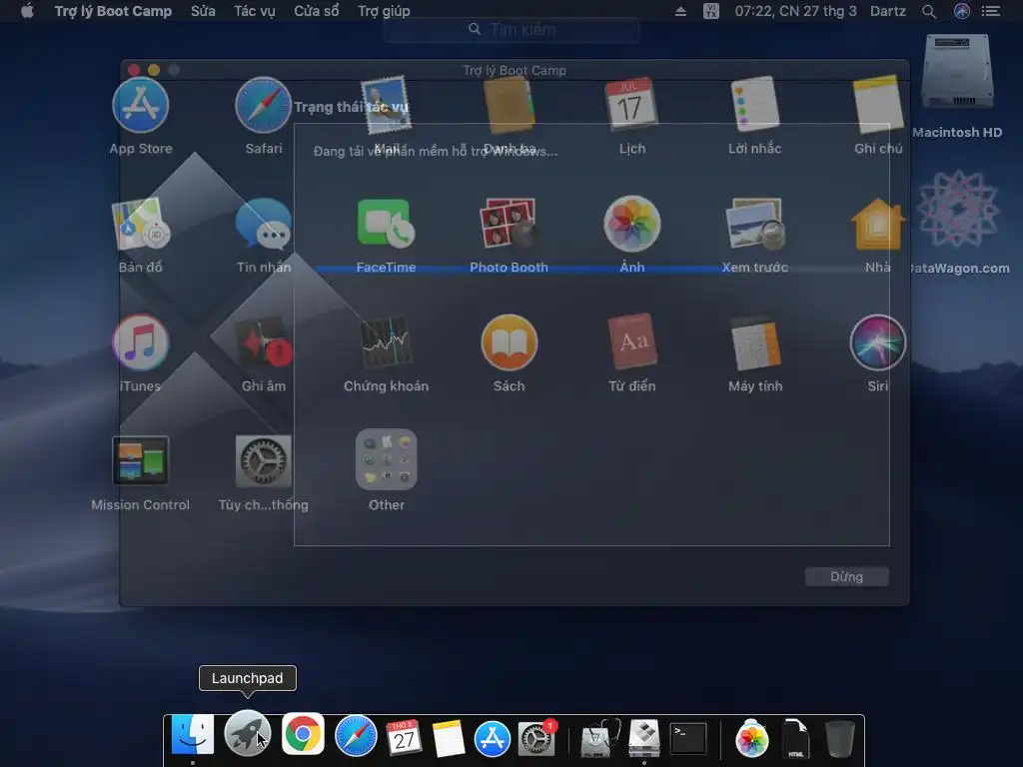Viewport: 1023px width, 767px height.
Task: Open the Mail stamp icon
Action: (x=387, y=105)
